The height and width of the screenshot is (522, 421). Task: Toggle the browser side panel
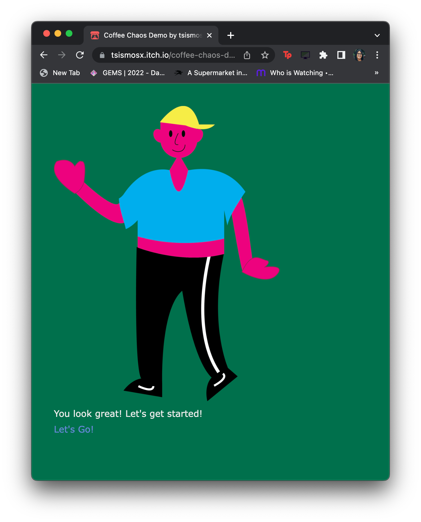(x=341, y=55)
